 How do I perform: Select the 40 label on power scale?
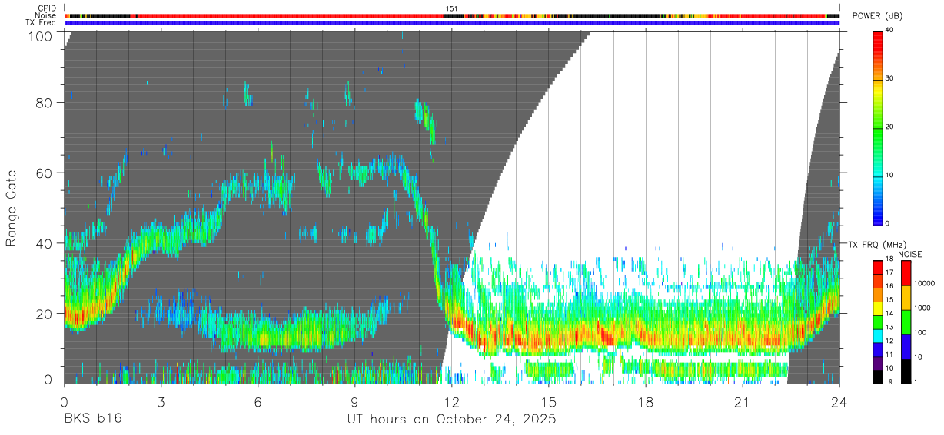(x=889, y=30)
